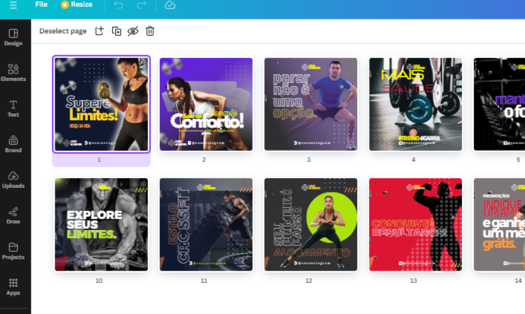Select page 4 Mais Saúde thumbnail
The width and height of the screenshot is (525, 314).
(x=415, y=104)
